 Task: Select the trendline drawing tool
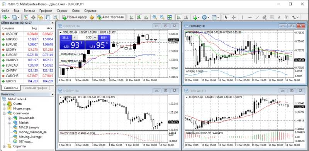point(257,17)
